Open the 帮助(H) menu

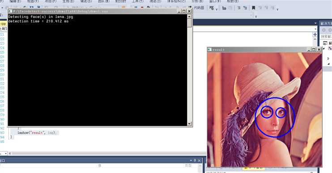coord(233,1)
